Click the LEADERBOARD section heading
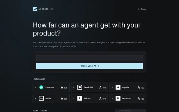 coord(39,79)
